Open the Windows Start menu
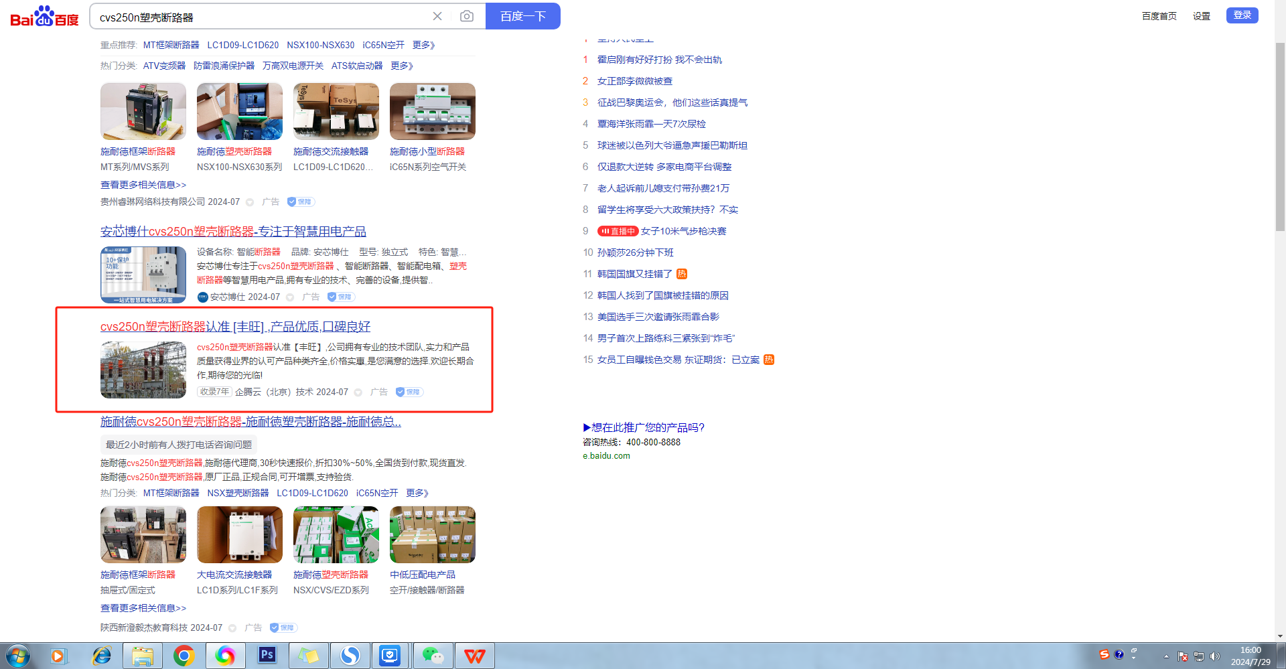This screenshot has width=1286, height=669. (18, 656)
